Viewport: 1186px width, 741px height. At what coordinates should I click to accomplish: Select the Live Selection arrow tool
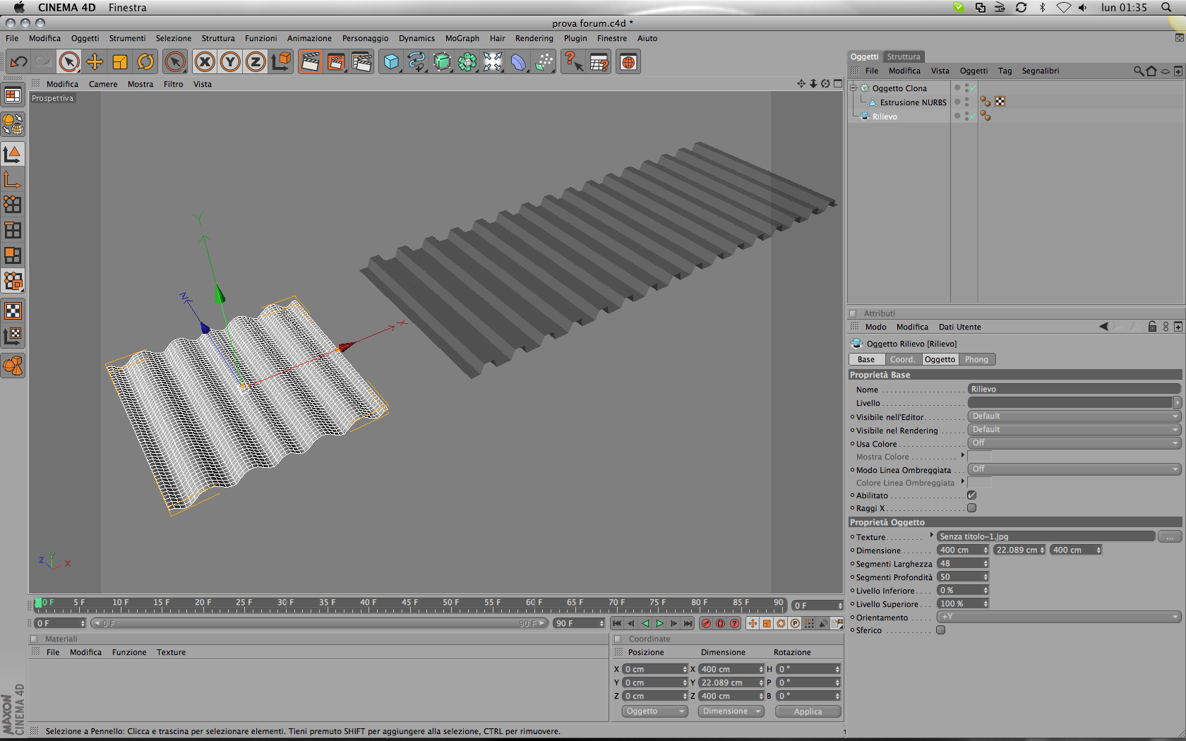coord(69,62)
